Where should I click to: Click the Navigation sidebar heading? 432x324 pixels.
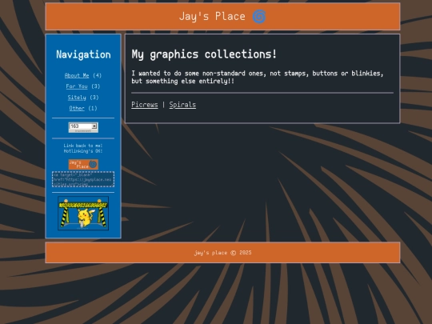click(x=83, y=54)
